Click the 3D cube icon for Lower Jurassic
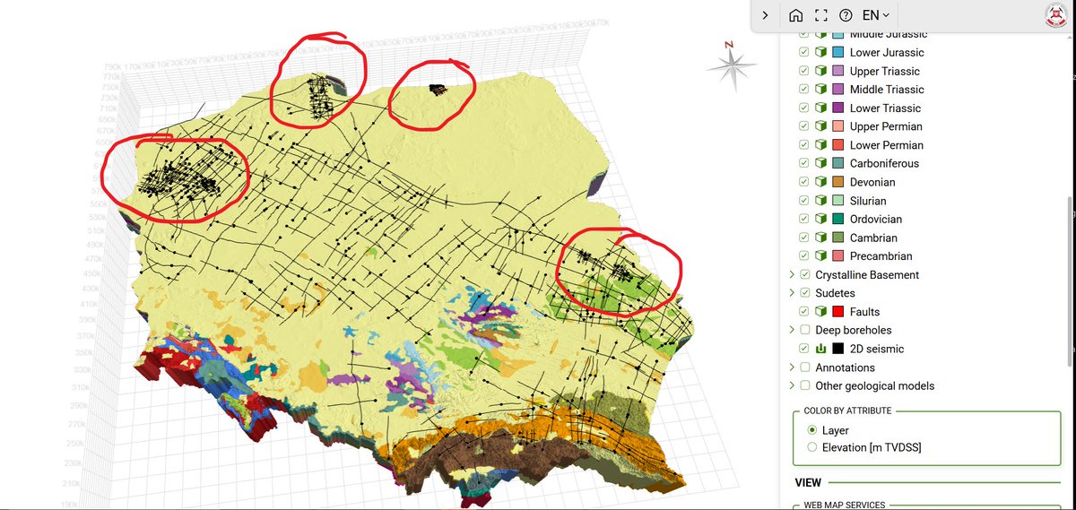Viewport: 1076px width, 510px height. (821, 53)
